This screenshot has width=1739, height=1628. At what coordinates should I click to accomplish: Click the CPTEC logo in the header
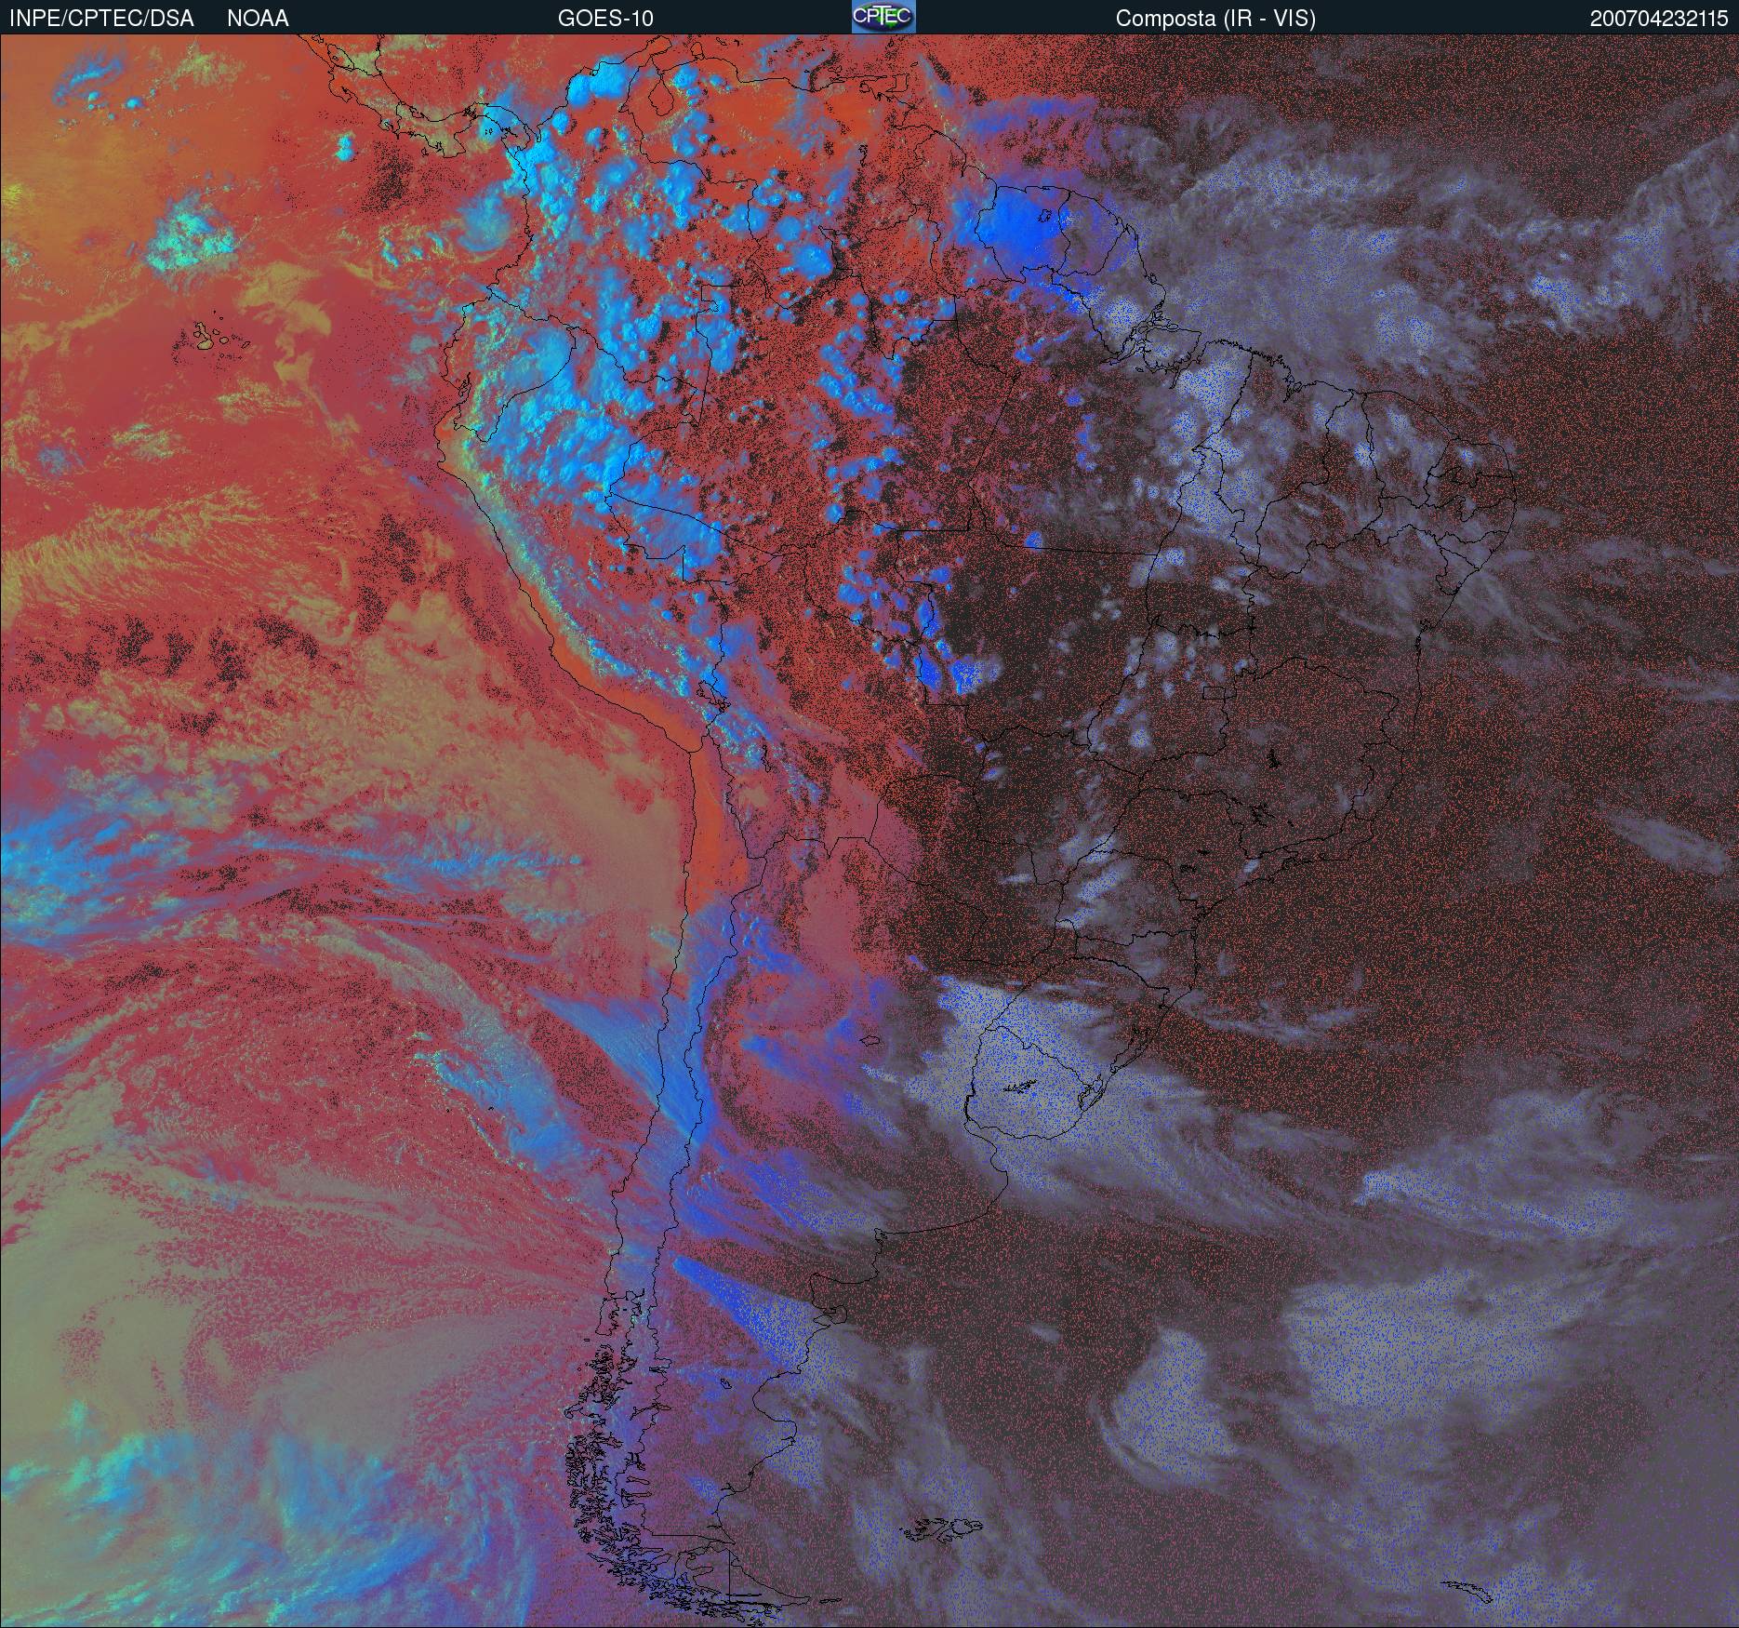(x=883, y=17)
